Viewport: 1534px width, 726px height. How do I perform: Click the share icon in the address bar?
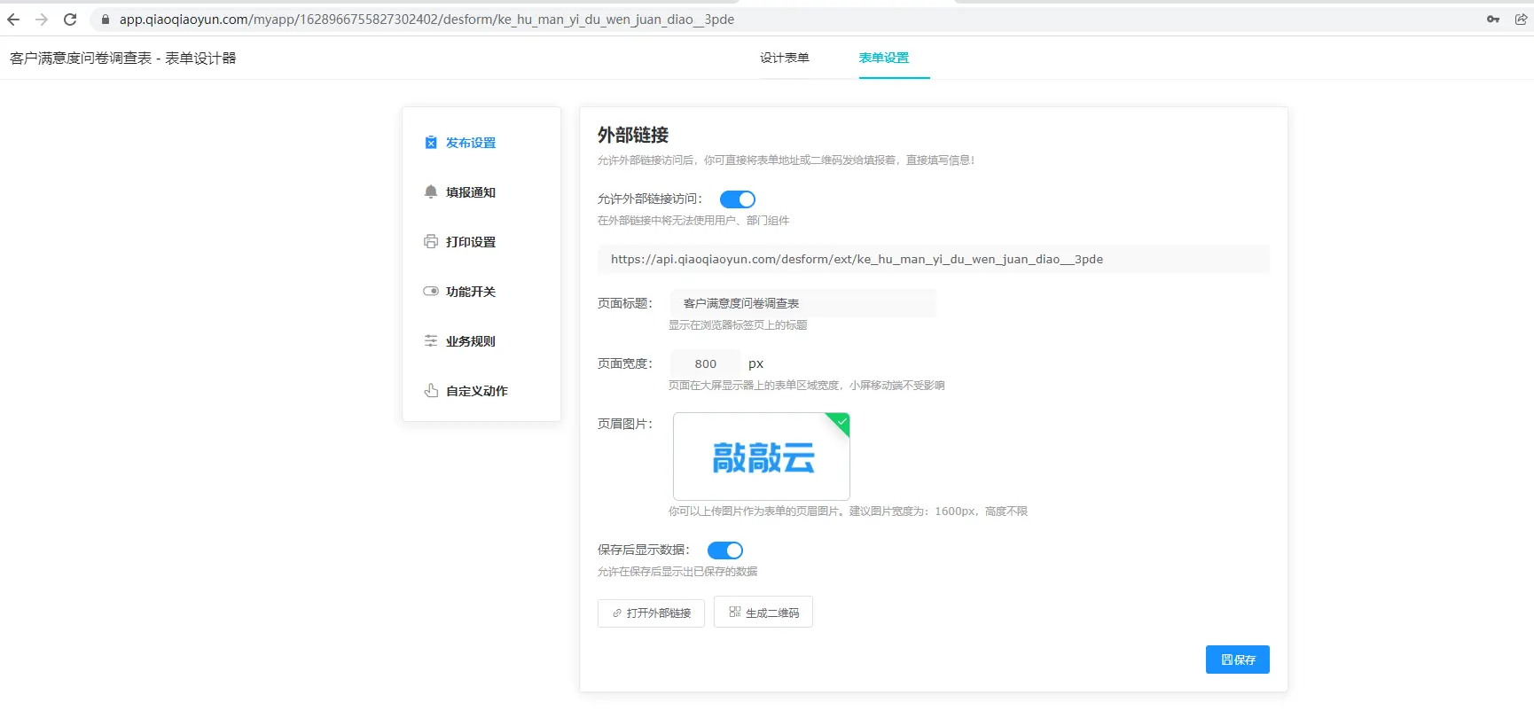[1521, 20]
